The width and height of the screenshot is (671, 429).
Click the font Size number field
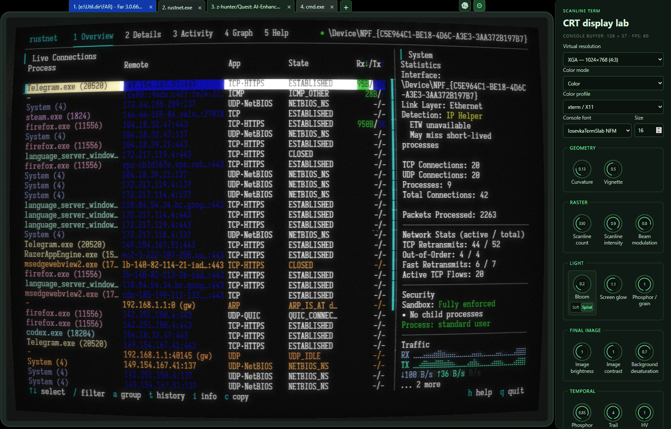point(649,131)
